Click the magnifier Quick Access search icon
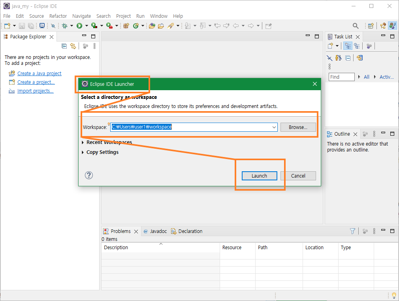 click(356, 26)
